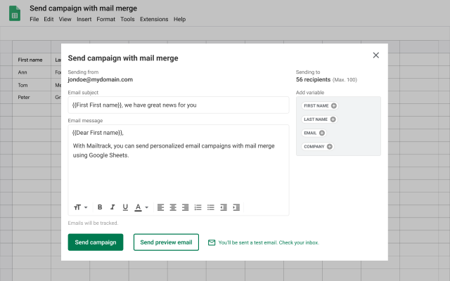450x281 pixels.
Task: Open the Tools menu
Action: [x=127, y=19]
